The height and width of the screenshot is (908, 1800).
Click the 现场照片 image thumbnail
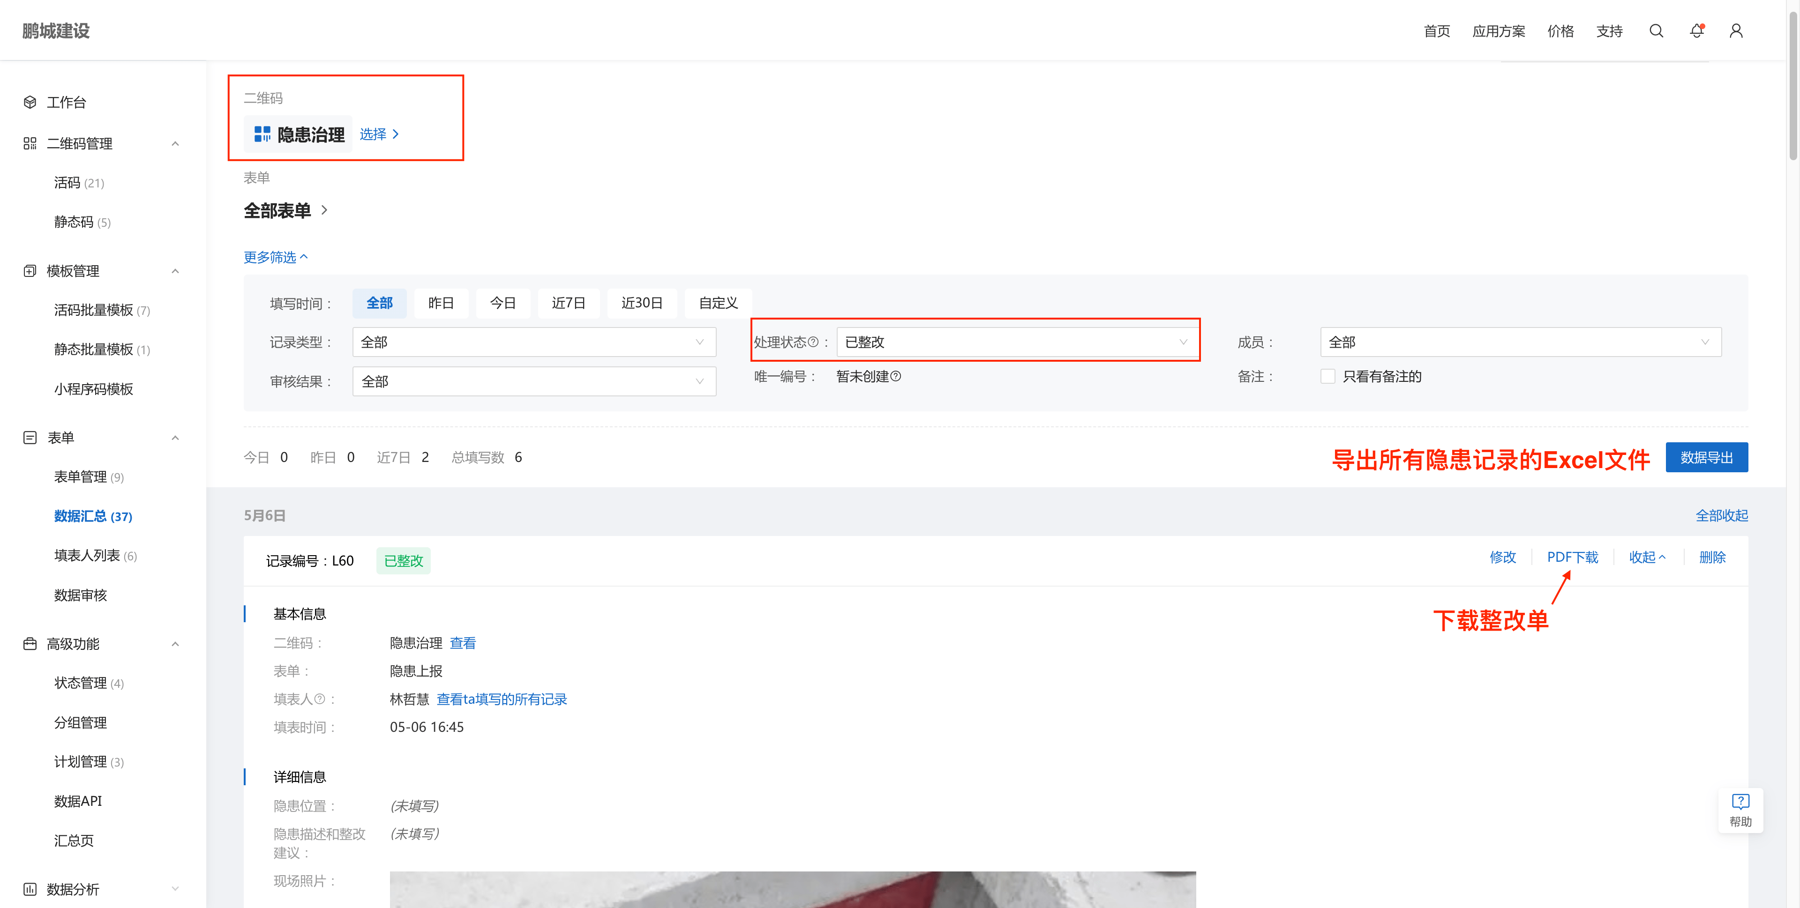(792, 889)
